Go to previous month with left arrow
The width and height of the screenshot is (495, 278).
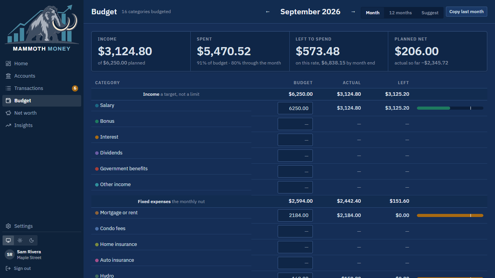click(x=268, y=12)
